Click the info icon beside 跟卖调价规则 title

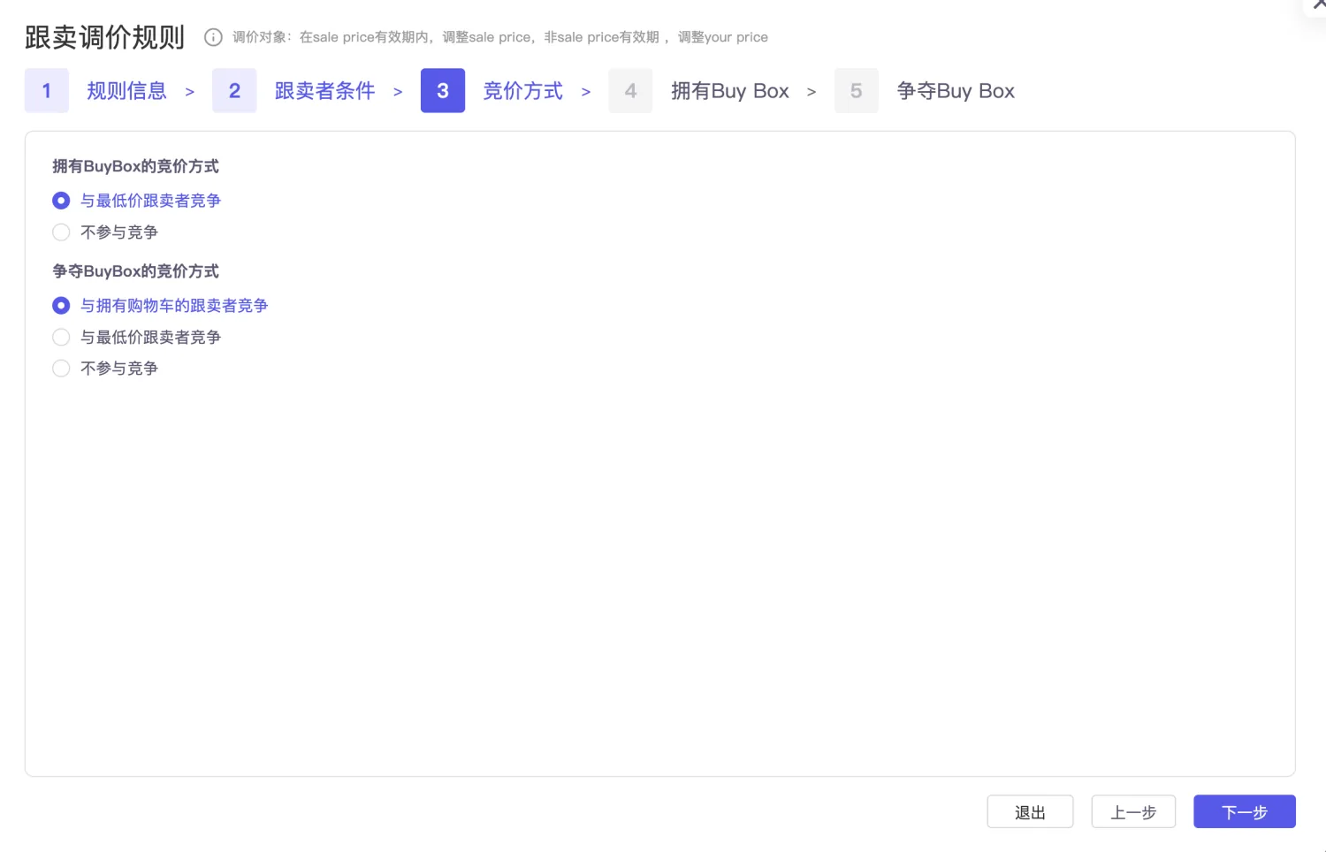[x=213, y=37]
